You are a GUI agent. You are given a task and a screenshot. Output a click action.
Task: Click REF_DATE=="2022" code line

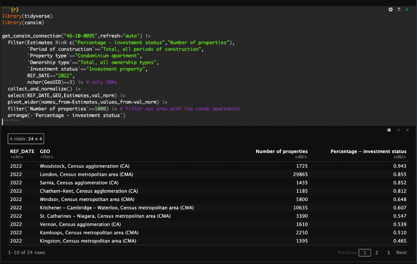[51, 76]
